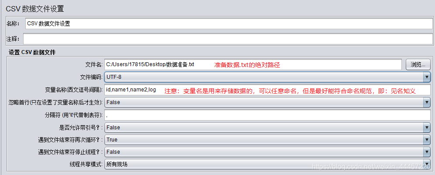Open the 遇到文件结束符停止线程 dropdown
Viewport: 435px width, 175px height.
267,152
